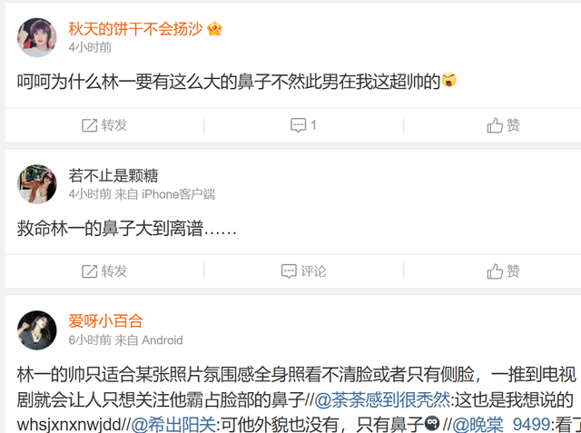Screen dimensions: 581x433
Task: View avatar of 若不止是颗糖
Action: pyautogui.click(x=37, y=184)
